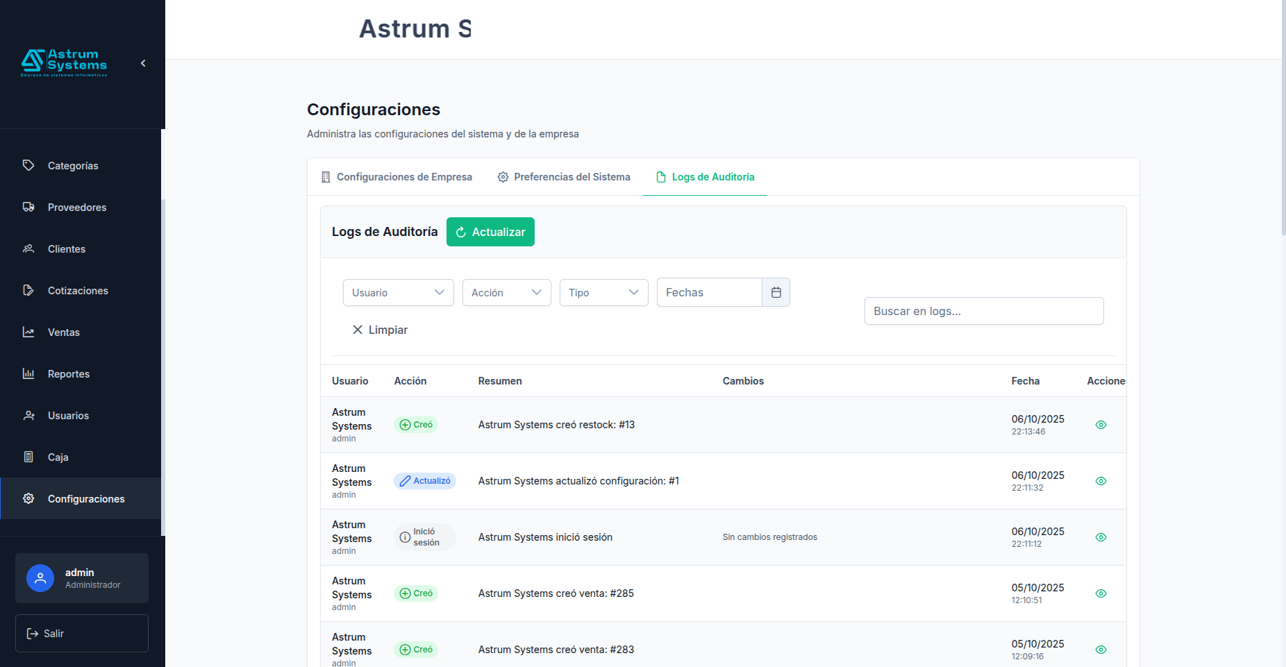Click the Astrum Systems logo
1286x667 pixels.
coord(64,62)
